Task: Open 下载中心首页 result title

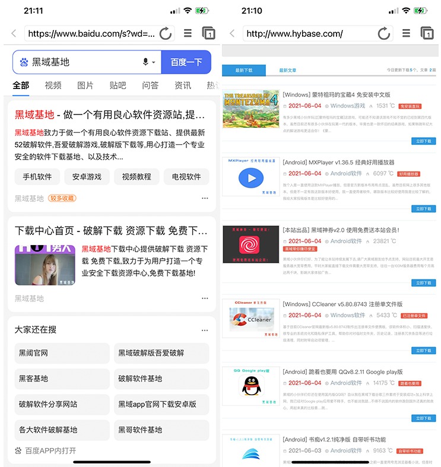Action: tap(111, 230)
